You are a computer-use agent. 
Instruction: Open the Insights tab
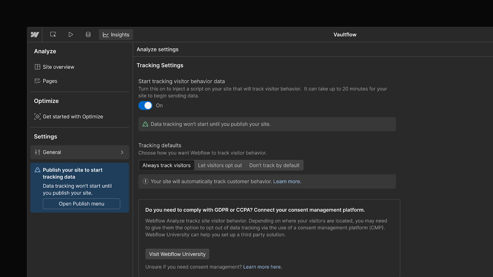point(116,34)
